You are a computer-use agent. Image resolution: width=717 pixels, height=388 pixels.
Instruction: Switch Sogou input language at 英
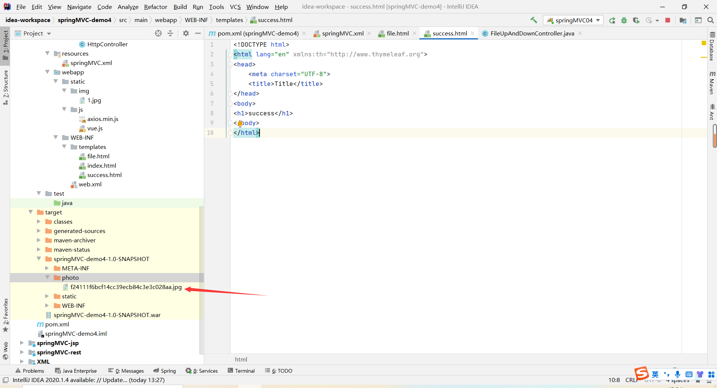tap(655, 374)
